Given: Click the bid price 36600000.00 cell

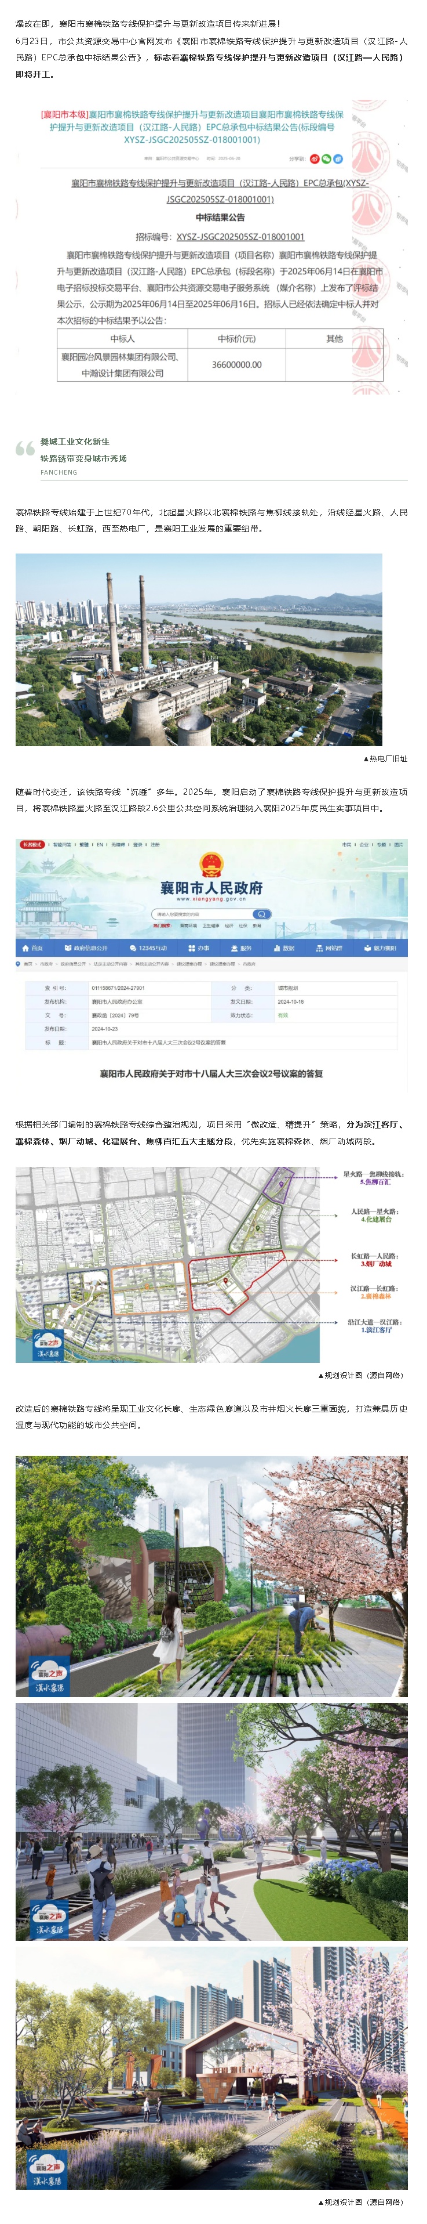Looking at the screenshot, I should [237, 365].
